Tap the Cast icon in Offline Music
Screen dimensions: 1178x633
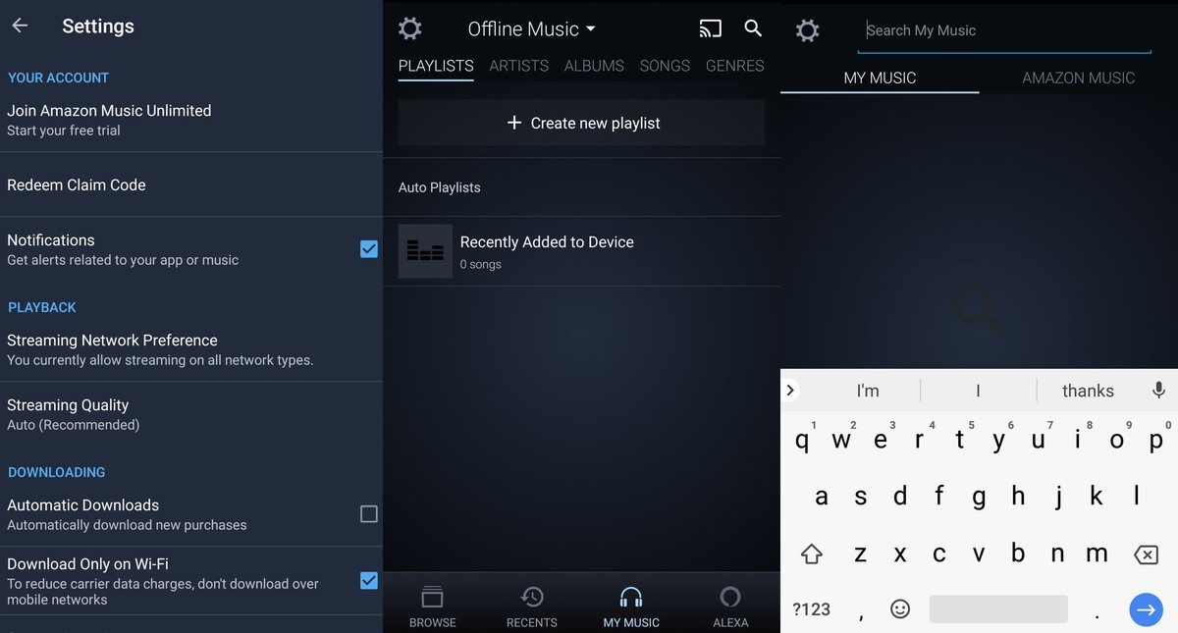[x=710, y=28]
